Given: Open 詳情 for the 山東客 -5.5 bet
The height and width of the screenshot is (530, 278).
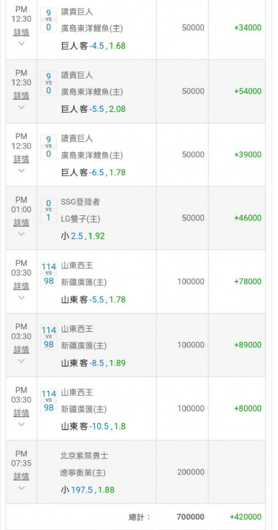Looking at the screenshot, I should click(21, 286).
